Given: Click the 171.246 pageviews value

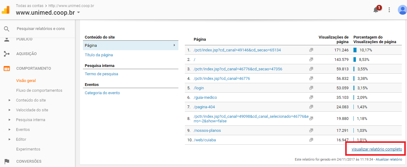Looking at the screenshot, I should point(342,50).
